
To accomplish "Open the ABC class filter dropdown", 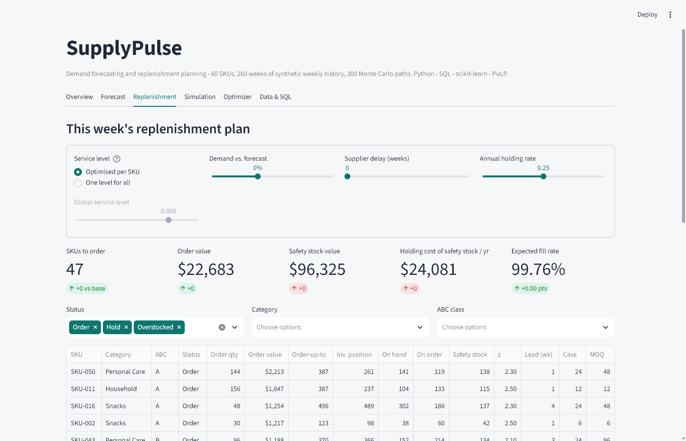I will point(526,327).
